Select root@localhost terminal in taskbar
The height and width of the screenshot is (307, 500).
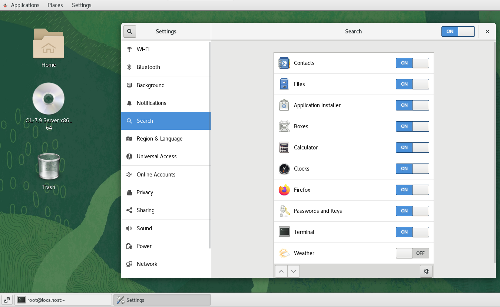(x=63, y=300)
